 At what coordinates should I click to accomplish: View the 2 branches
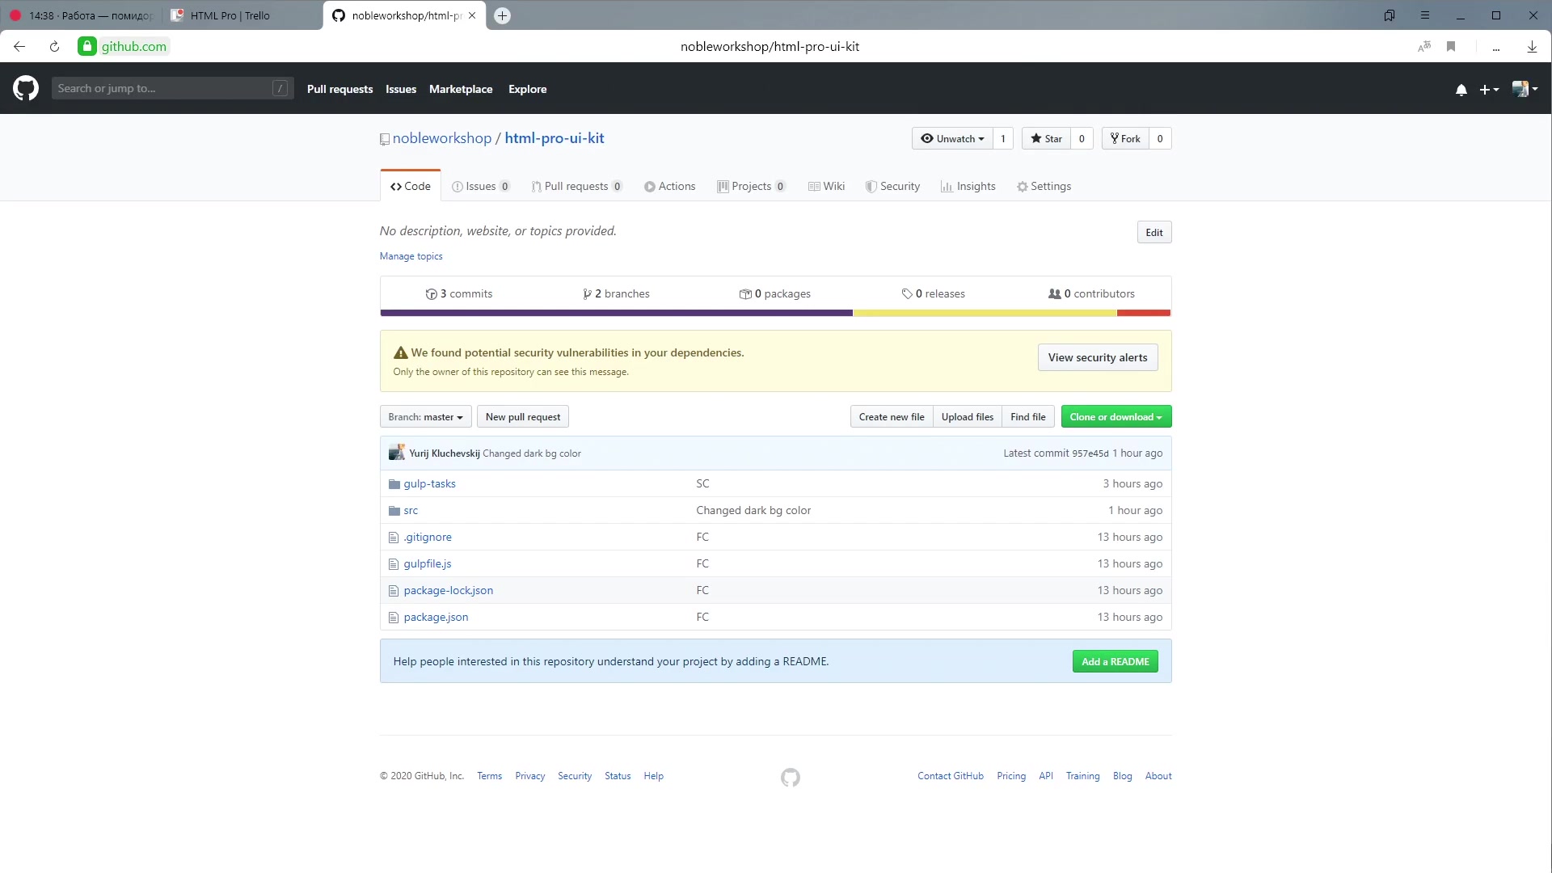coord(616,293)
